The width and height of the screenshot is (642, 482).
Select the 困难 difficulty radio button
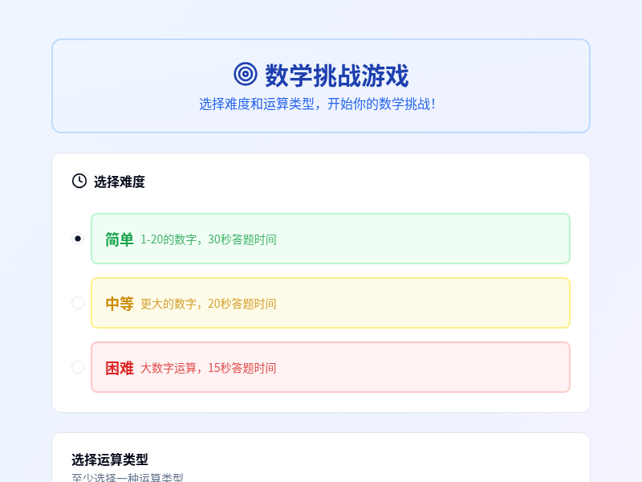point(78,367)
